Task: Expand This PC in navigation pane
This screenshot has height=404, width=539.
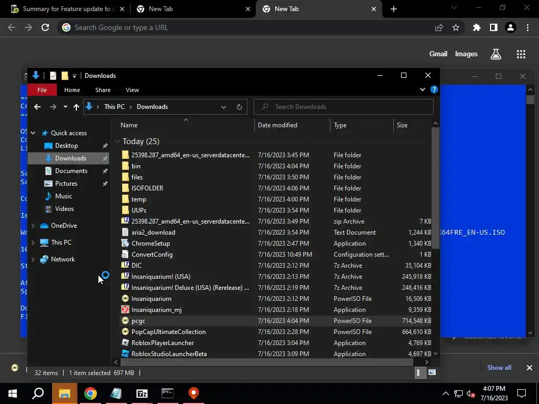Action: coord(33,243)
